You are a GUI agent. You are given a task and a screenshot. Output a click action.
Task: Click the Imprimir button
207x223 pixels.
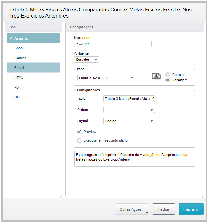191,209
